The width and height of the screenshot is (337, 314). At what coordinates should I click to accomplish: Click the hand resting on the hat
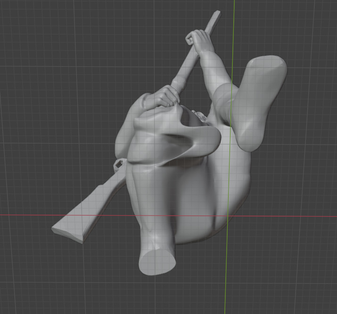(x=162, y=97)
